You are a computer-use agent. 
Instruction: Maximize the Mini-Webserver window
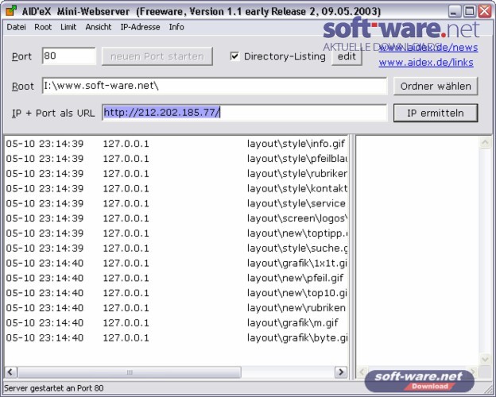470,12
